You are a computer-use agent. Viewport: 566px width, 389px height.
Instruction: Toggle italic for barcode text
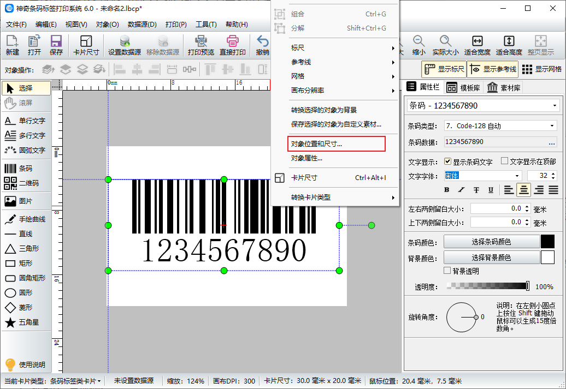(461, 190)
